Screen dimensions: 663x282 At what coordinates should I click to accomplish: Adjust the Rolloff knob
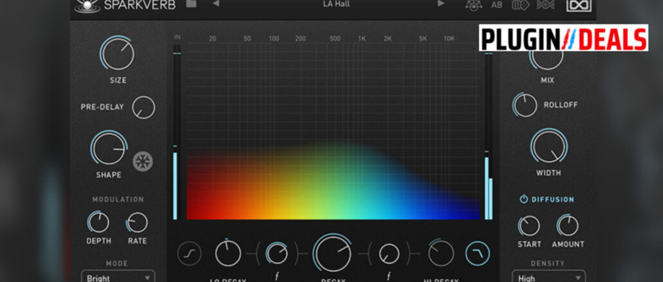pos(525,106)
